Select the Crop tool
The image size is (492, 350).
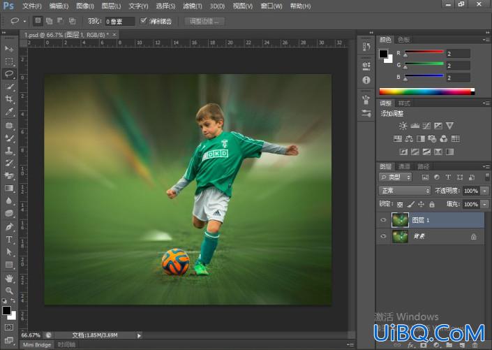tap(9, 99)
